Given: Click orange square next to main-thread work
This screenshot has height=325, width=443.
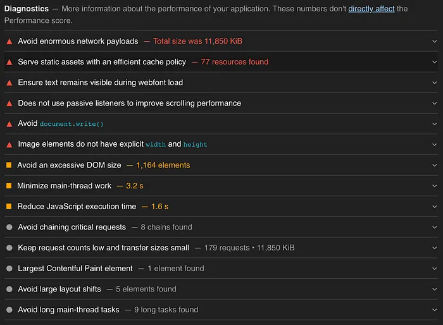Looking at the screenshot, I should [9, 186].
